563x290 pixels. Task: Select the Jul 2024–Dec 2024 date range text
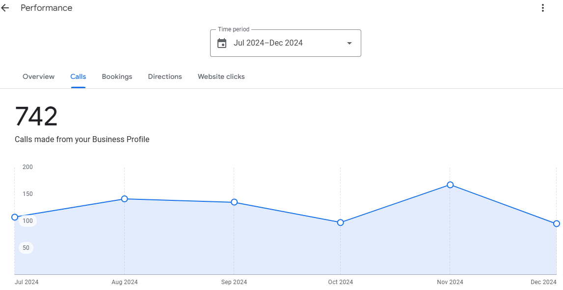point(268,43)
